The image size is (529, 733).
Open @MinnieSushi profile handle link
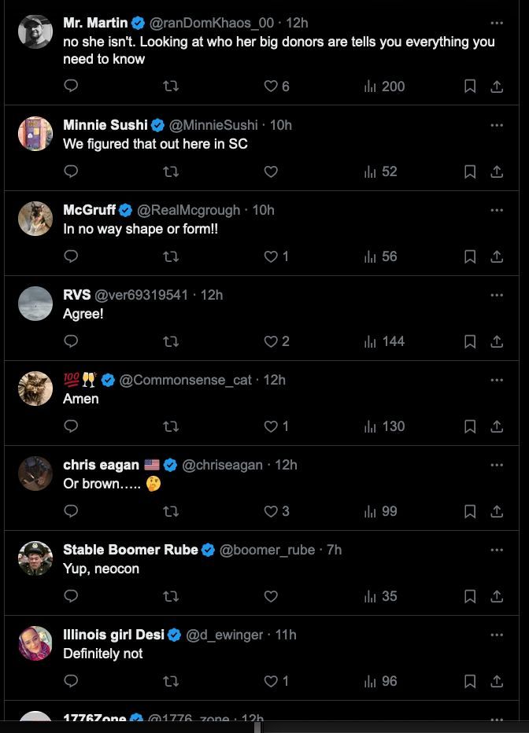point(213,125)
